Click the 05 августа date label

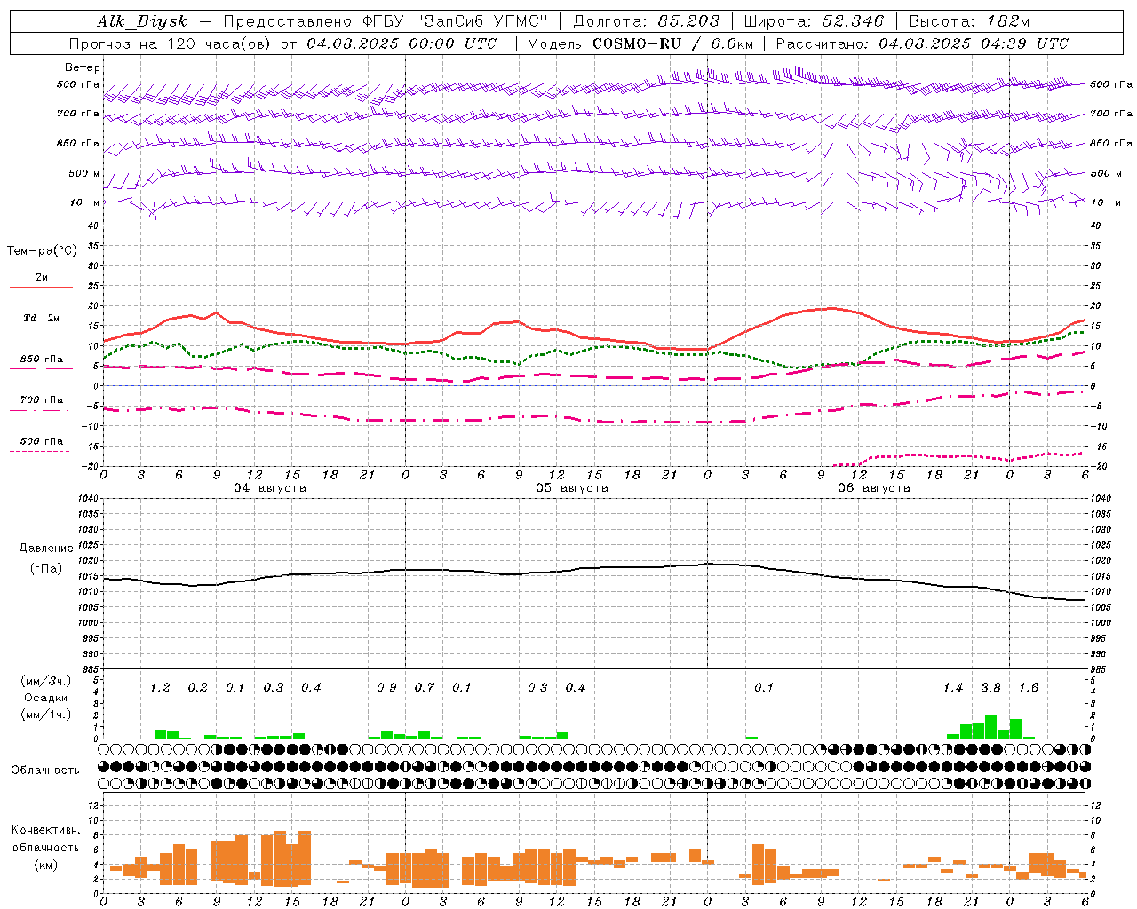point(572,488)
